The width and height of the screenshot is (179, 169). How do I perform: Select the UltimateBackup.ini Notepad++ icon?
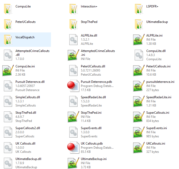73,163
